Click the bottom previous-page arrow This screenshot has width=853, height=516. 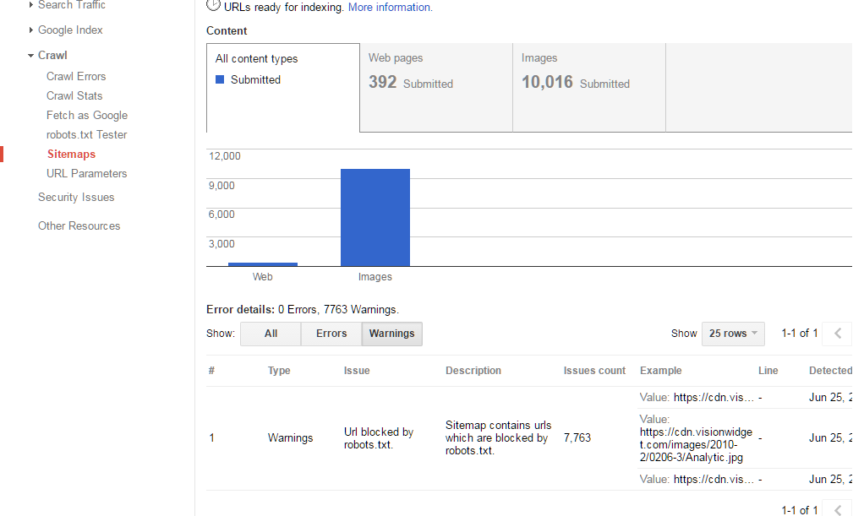pyautogui.click(x=838, y=509)
